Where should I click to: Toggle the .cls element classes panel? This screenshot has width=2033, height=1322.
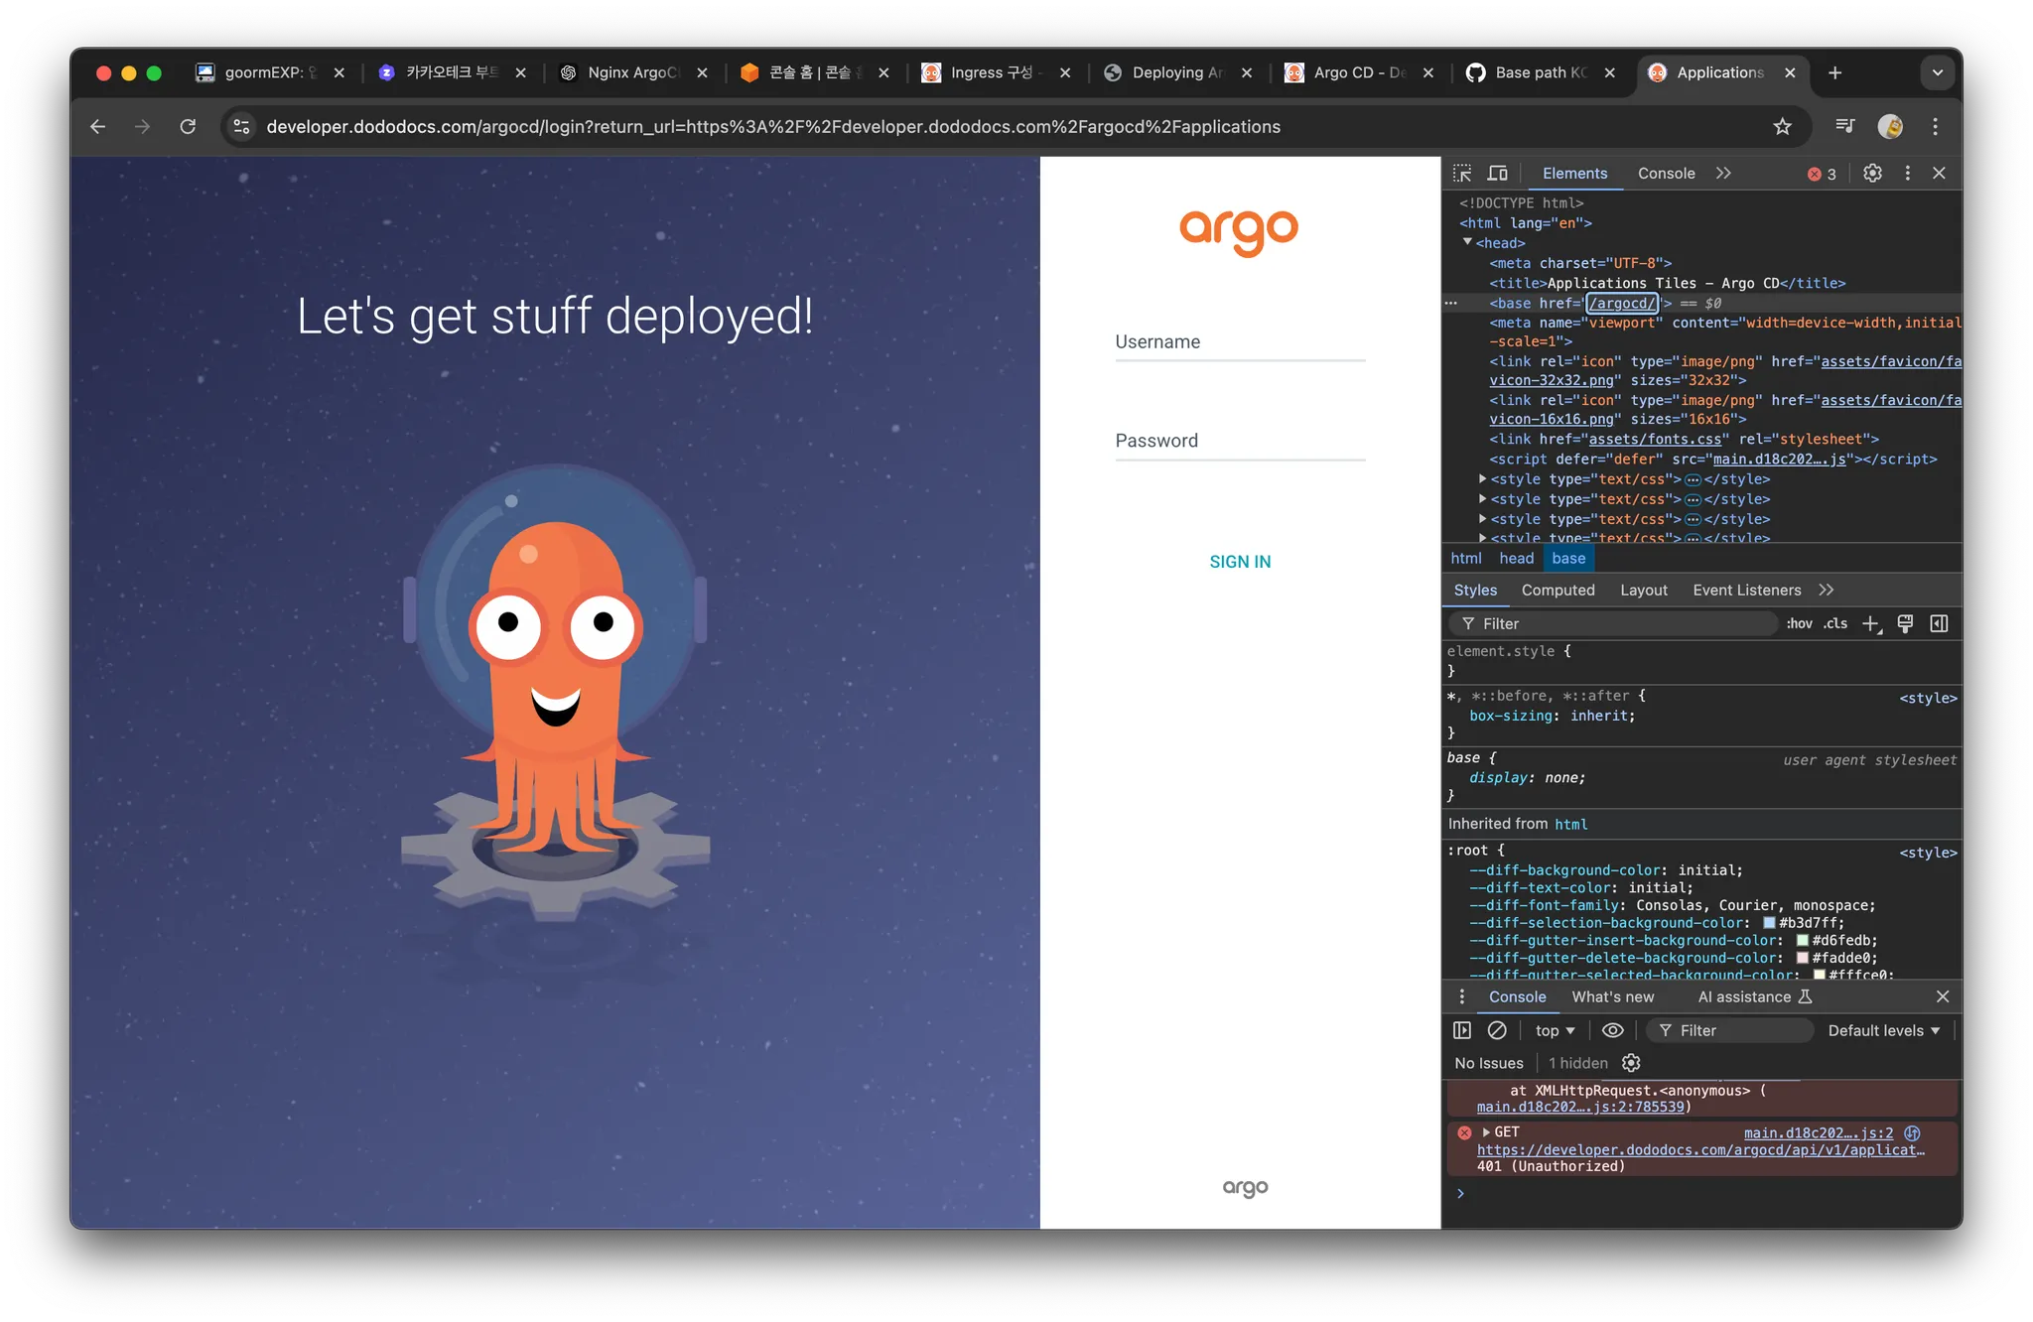[1835, 623]
